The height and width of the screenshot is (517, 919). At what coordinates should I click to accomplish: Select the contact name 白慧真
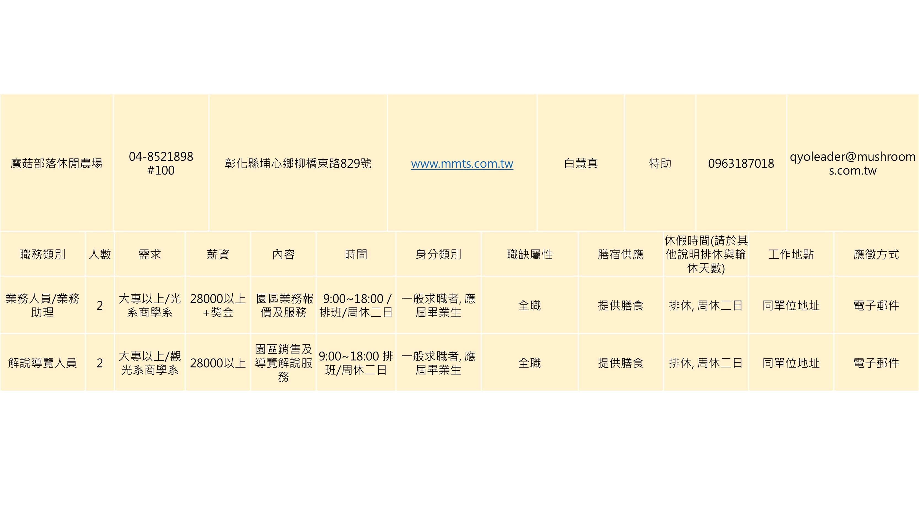tap(581, 164)
